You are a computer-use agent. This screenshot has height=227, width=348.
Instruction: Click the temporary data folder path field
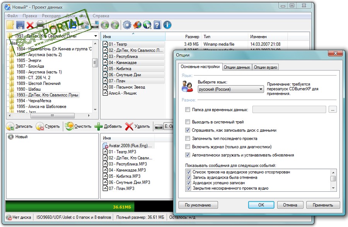[289, 110]
